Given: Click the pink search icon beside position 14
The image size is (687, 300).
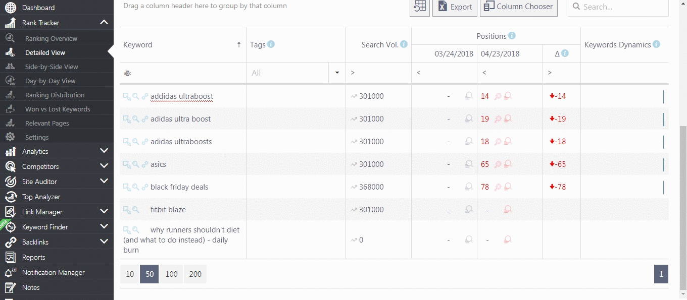Looking at the screenshot, I should tap(498, 96).
